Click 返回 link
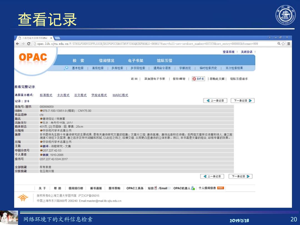The image size is (300, 225). [x=134, y=79]
